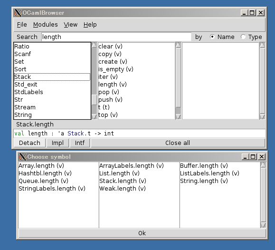Click Ok in Choose symbol window
Viewport: 275px width, 250px height.
[x=142, y=233]
